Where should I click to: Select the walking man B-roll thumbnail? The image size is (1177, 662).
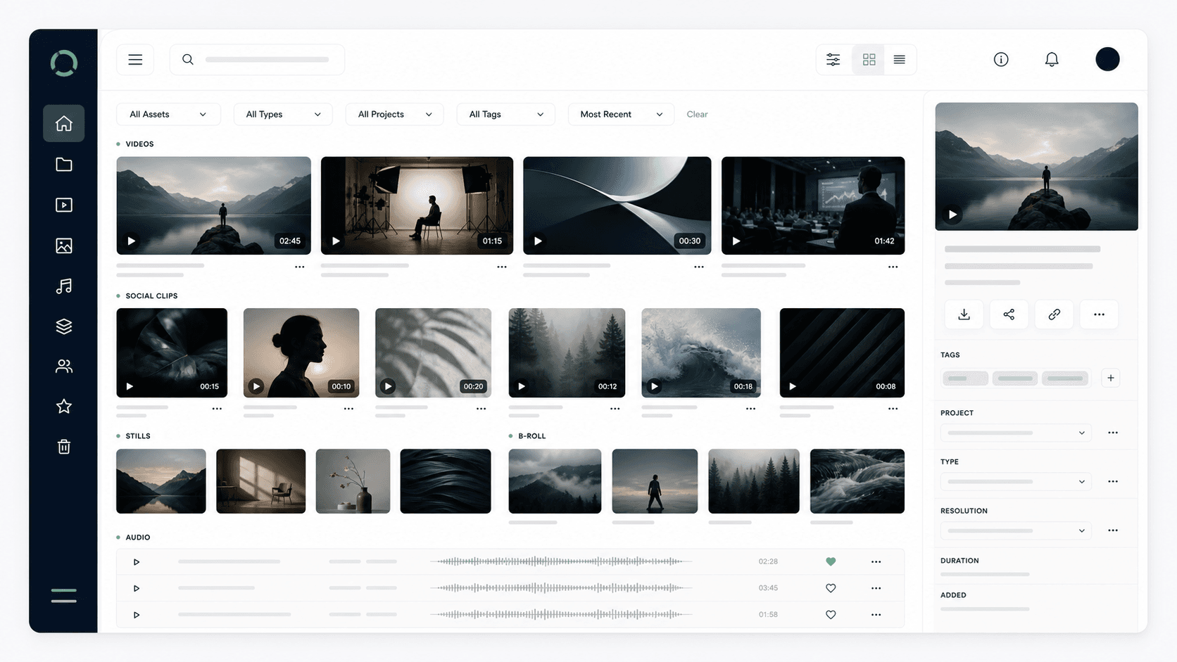[655, 481]
